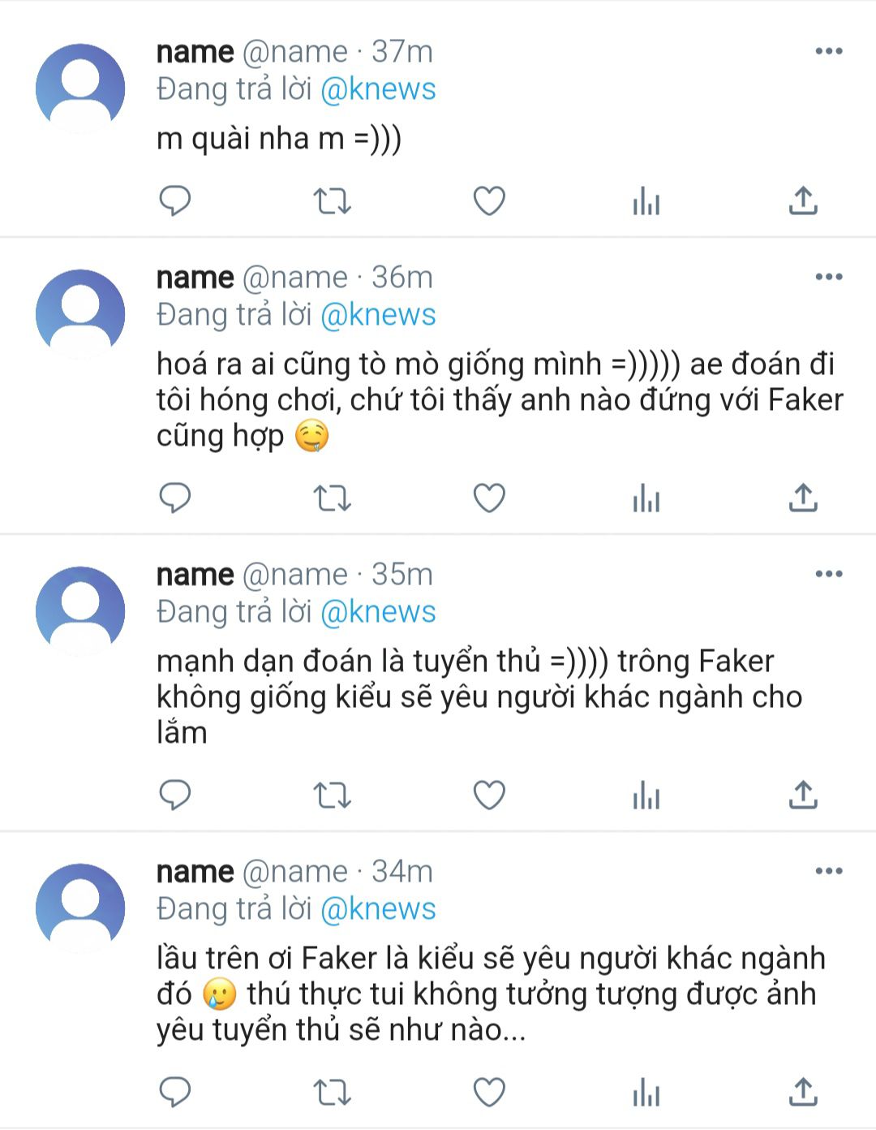Open more options on 35m tweet
The image size is (876, 1130).
pyautogui.click(x=828, y=575)
